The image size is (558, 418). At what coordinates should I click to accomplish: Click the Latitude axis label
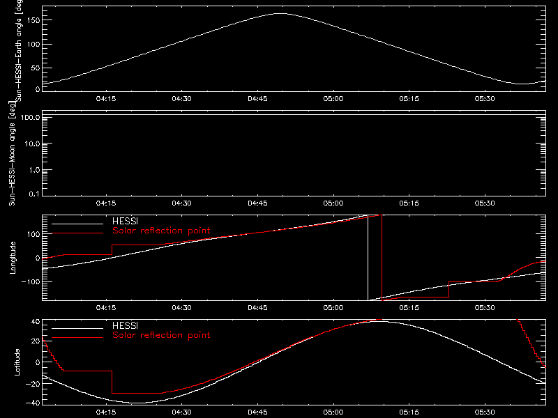point(17,362)
